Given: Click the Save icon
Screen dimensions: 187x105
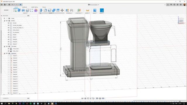Looking at the screenshot, I should click(9, 5).
